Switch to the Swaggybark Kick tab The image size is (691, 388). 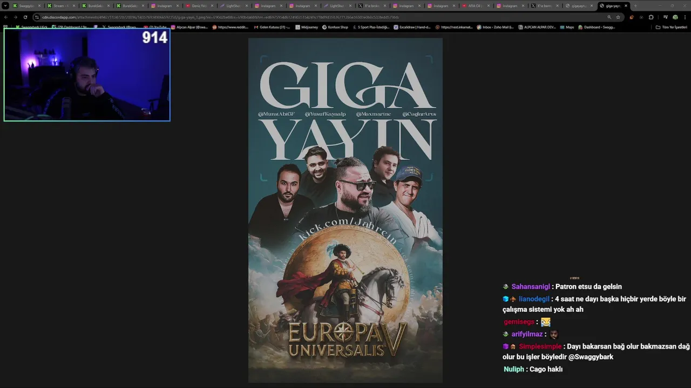pyautogui.click(x=26, y=5)
